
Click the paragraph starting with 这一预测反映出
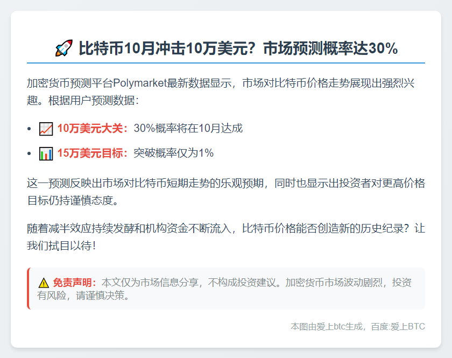(226, 192)
